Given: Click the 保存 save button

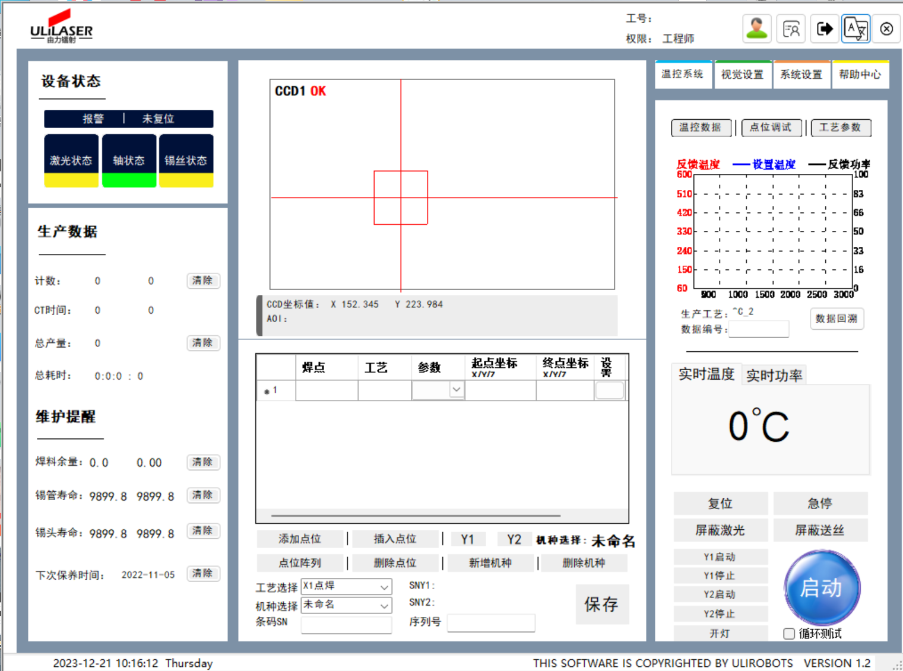Looking at the screenshot, I should (601, 604).
